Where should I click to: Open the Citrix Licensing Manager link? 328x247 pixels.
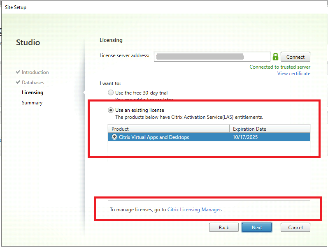coord(194,210)
